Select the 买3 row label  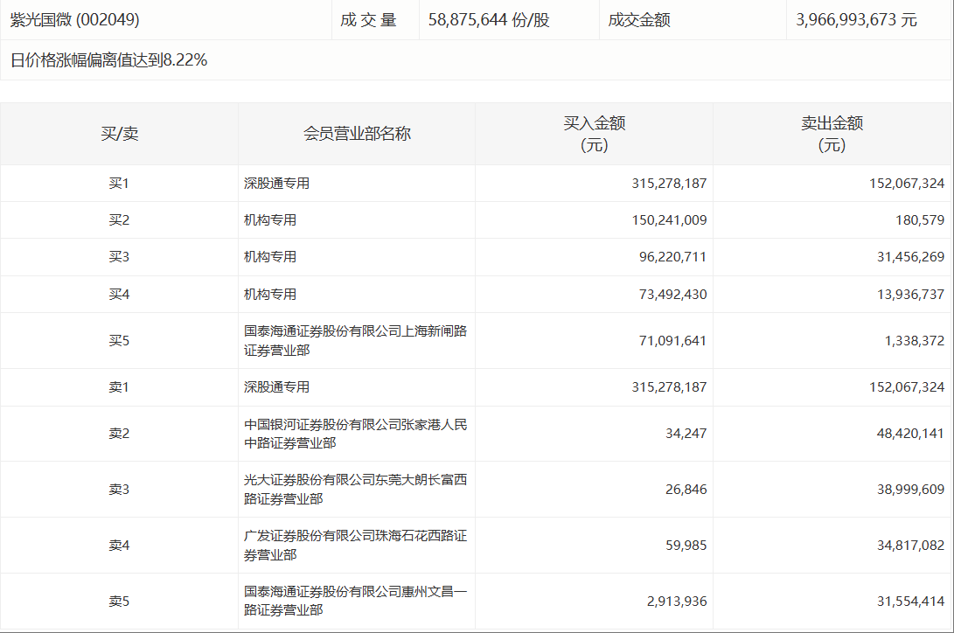pos(119,256)
